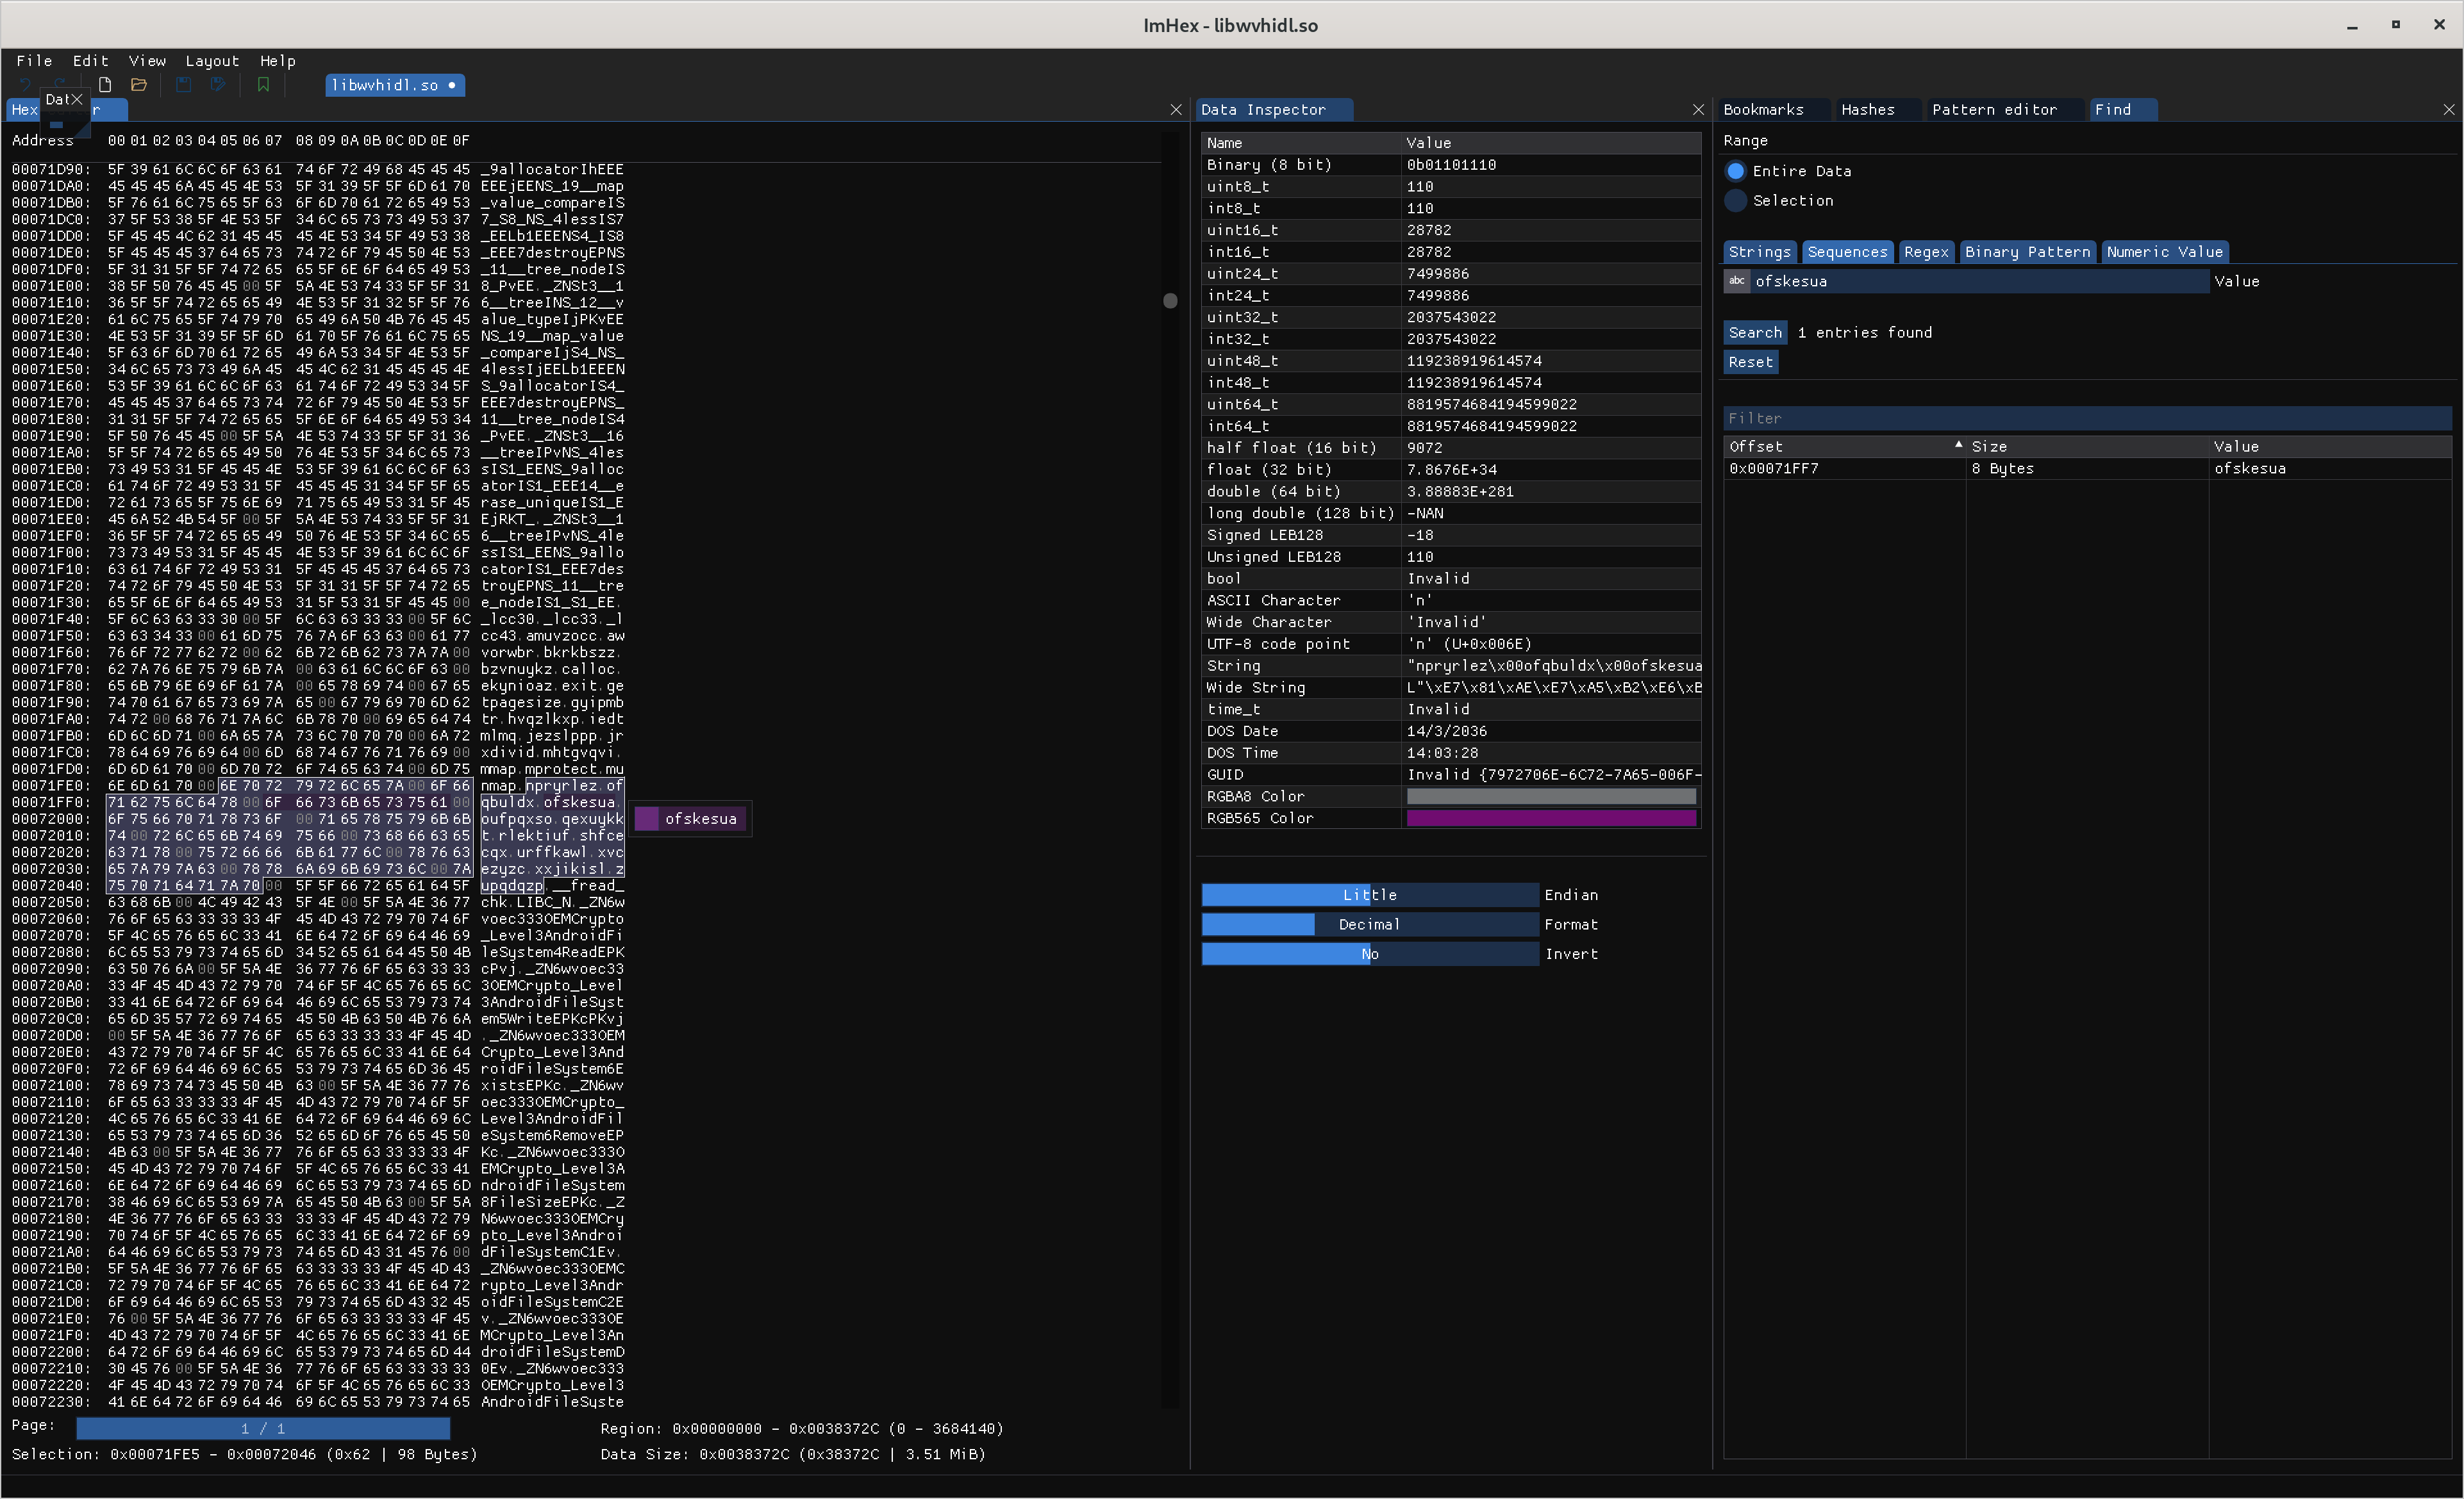The image size is (2464, 1499).
Task: Click the undo arrow icon
Action: (x=26, y=85)
